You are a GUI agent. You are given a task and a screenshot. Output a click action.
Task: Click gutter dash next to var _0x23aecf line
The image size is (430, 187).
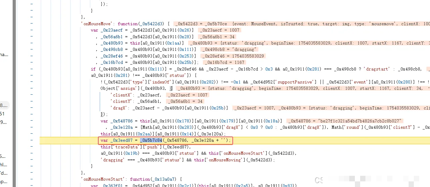(x=32, y=30)
